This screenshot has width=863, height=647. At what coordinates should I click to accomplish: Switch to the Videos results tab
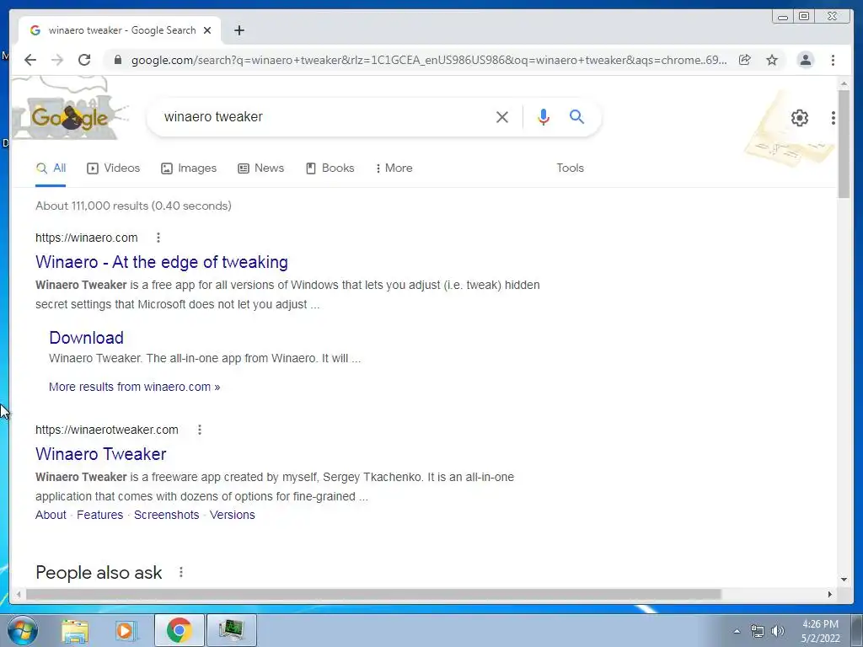(x=114, y=168)
